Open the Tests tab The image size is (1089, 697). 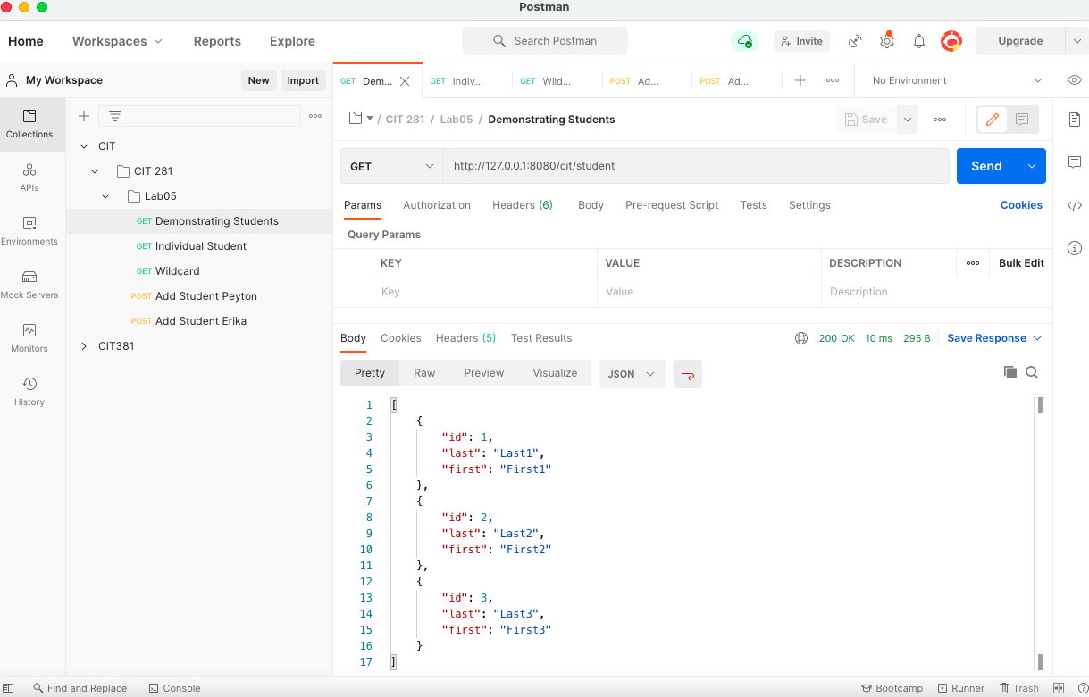[753, 205]
